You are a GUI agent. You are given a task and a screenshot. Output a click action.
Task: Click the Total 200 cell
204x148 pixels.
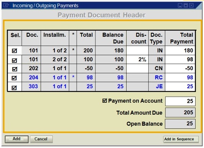pyautogui.click(x=86, y=51)
